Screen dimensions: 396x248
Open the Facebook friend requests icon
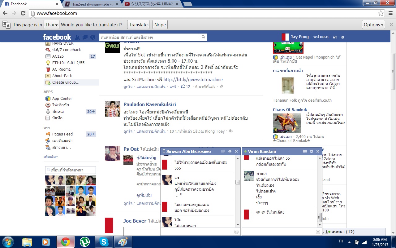[77, 37]
